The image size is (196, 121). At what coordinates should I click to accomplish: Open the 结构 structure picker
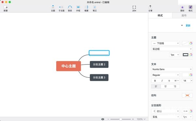[187, 95]
